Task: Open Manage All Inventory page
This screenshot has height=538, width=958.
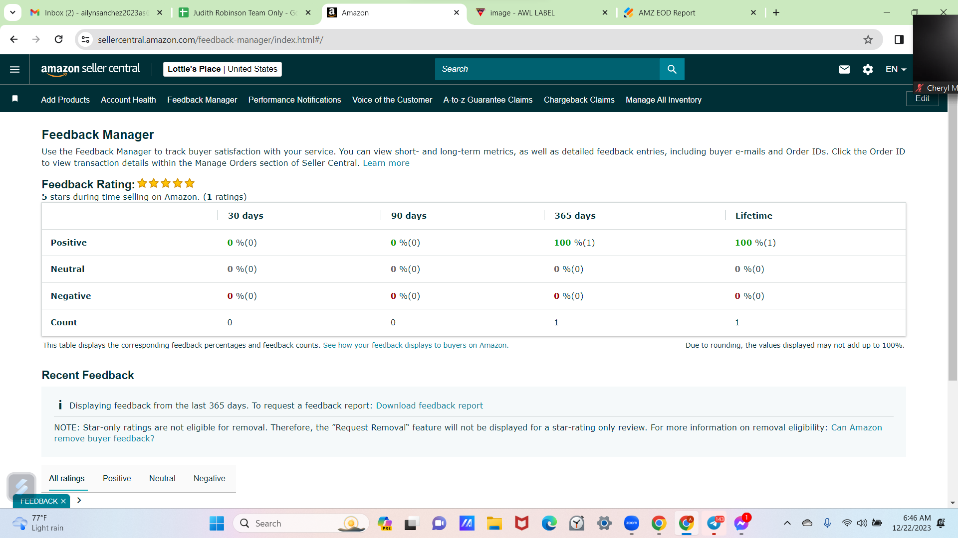Action: point(664,100)
